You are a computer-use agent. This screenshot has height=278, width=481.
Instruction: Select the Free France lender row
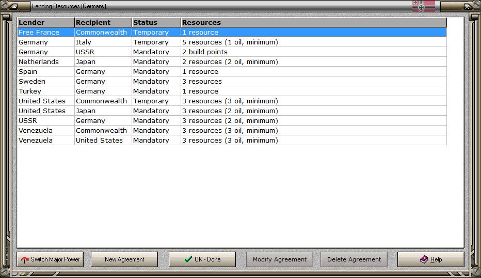[232, 32]
